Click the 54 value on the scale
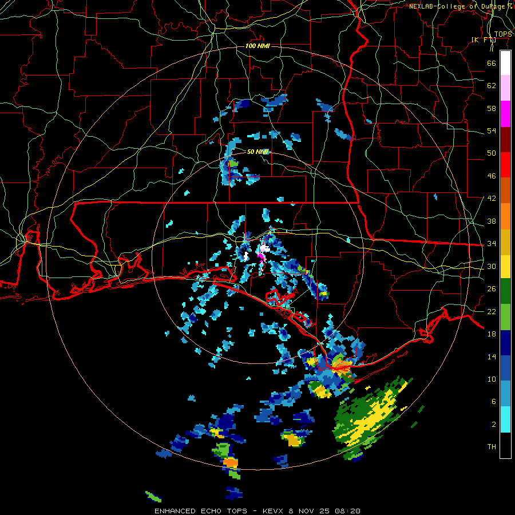Image resolution: width=515 pixels, height=515 pixels. [x=492, y=130]
